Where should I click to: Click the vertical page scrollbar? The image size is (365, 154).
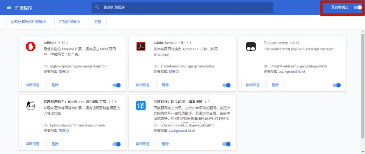pyautogui.click(x=363, y=86)
